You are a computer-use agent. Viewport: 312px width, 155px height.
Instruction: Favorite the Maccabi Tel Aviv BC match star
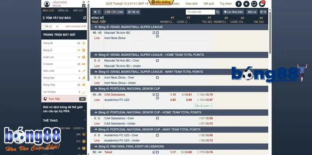coord(158,33)
